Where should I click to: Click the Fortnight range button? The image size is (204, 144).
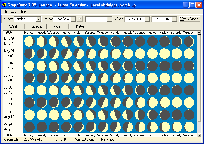click(x=35, y=26)
